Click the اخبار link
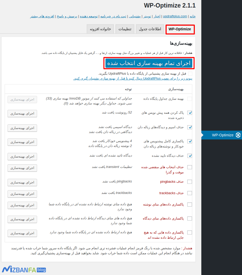This screenshot has height=275, width=242. (x=157, y=16)
